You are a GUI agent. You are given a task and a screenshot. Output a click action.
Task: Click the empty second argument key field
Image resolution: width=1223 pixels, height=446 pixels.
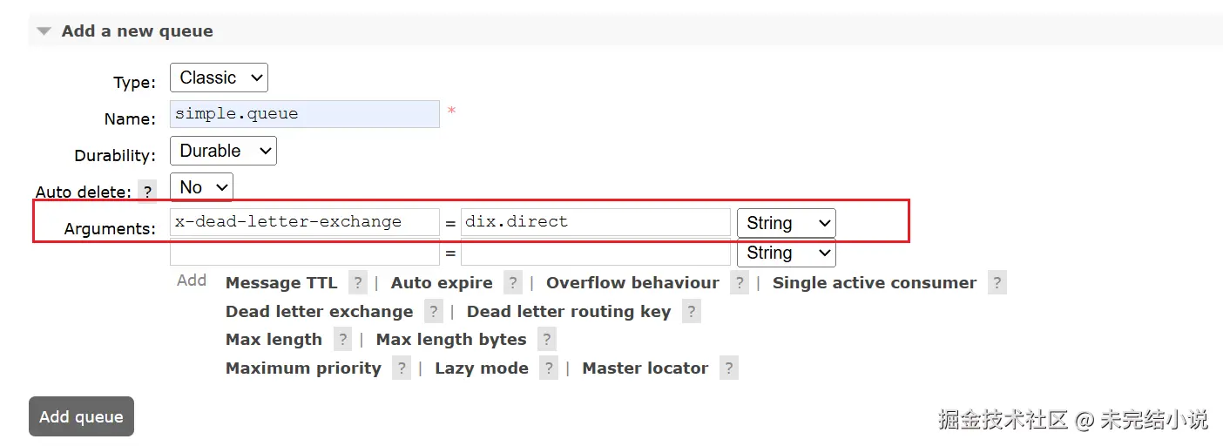click(x=304, y=253)
